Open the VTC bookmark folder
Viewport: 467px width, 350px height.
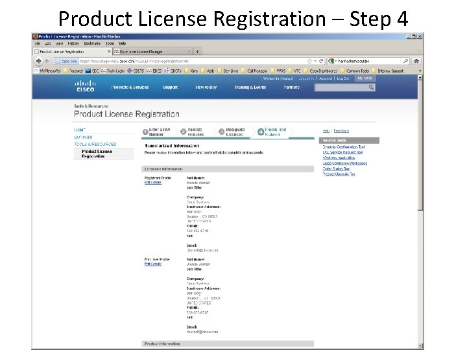[x=294, y=71]
